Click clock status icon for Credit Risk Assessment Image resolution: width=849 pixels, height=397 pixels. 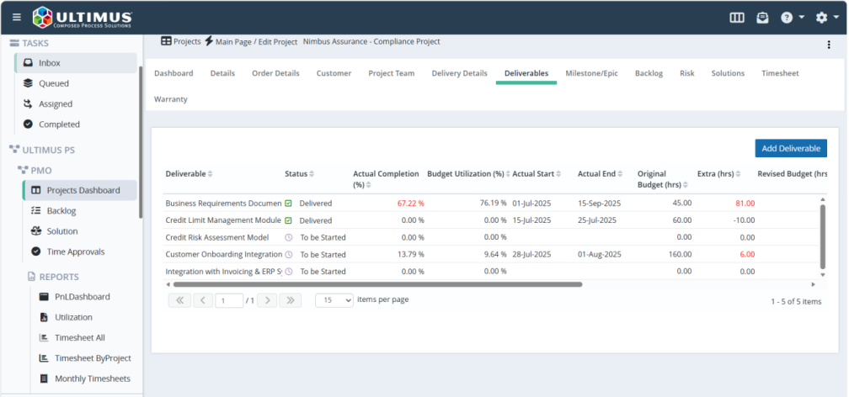pos(289,237)
